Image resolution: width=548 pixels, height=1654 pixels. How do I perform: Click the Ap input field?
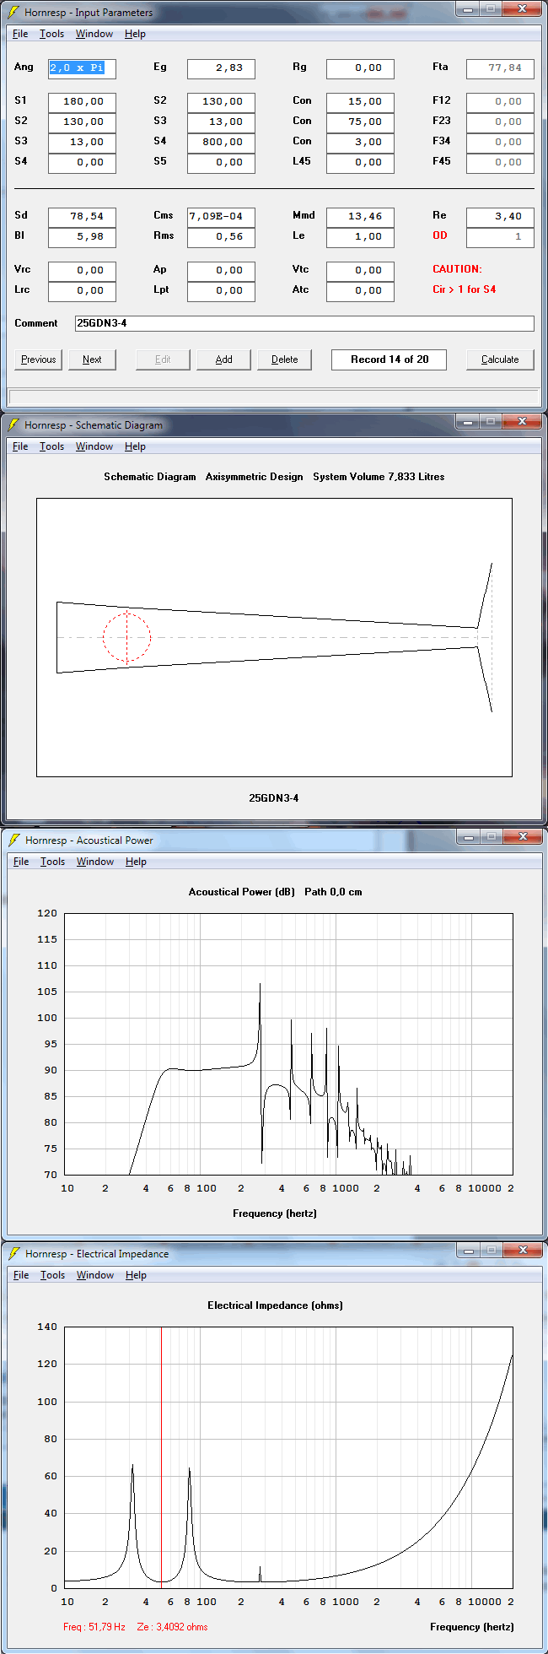click(x=221, y=271)
